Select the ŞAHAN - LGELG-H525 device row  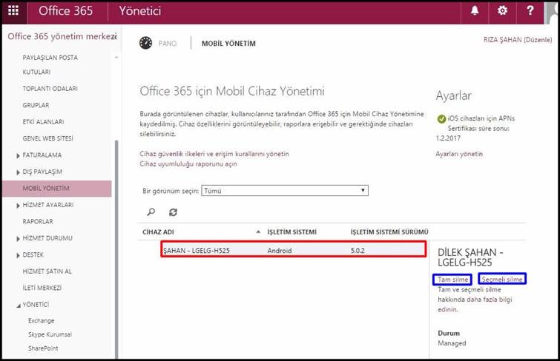293,250
